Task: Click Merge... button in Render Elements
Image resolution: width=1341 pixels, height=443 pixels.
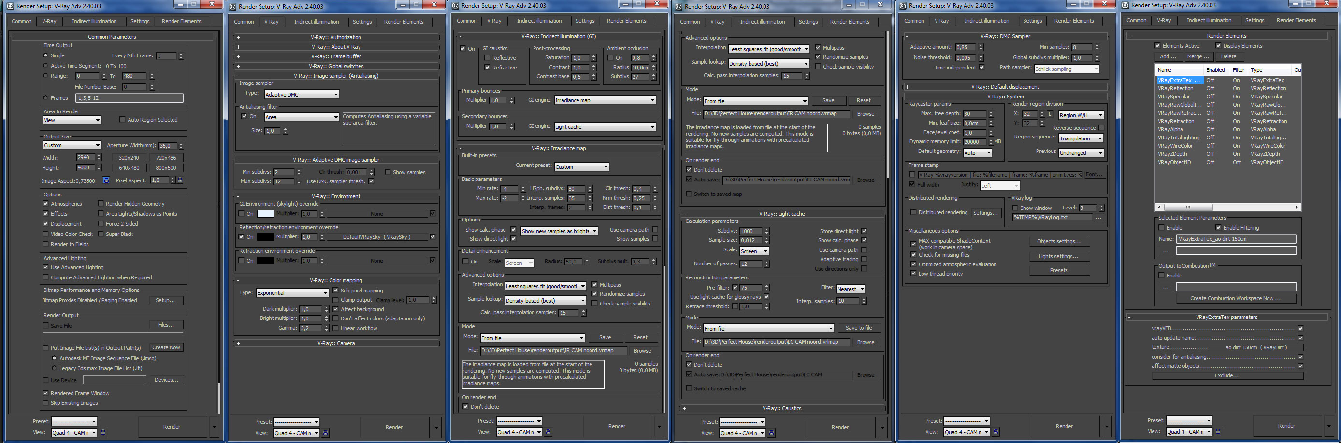Action: 1198,56
